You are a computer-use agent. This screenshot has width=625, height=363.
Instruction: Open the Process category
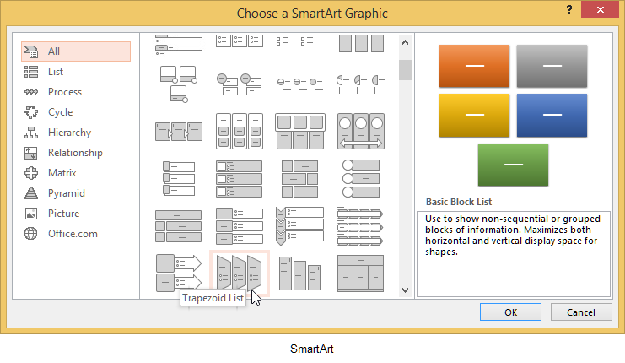(x=64, y=92)
